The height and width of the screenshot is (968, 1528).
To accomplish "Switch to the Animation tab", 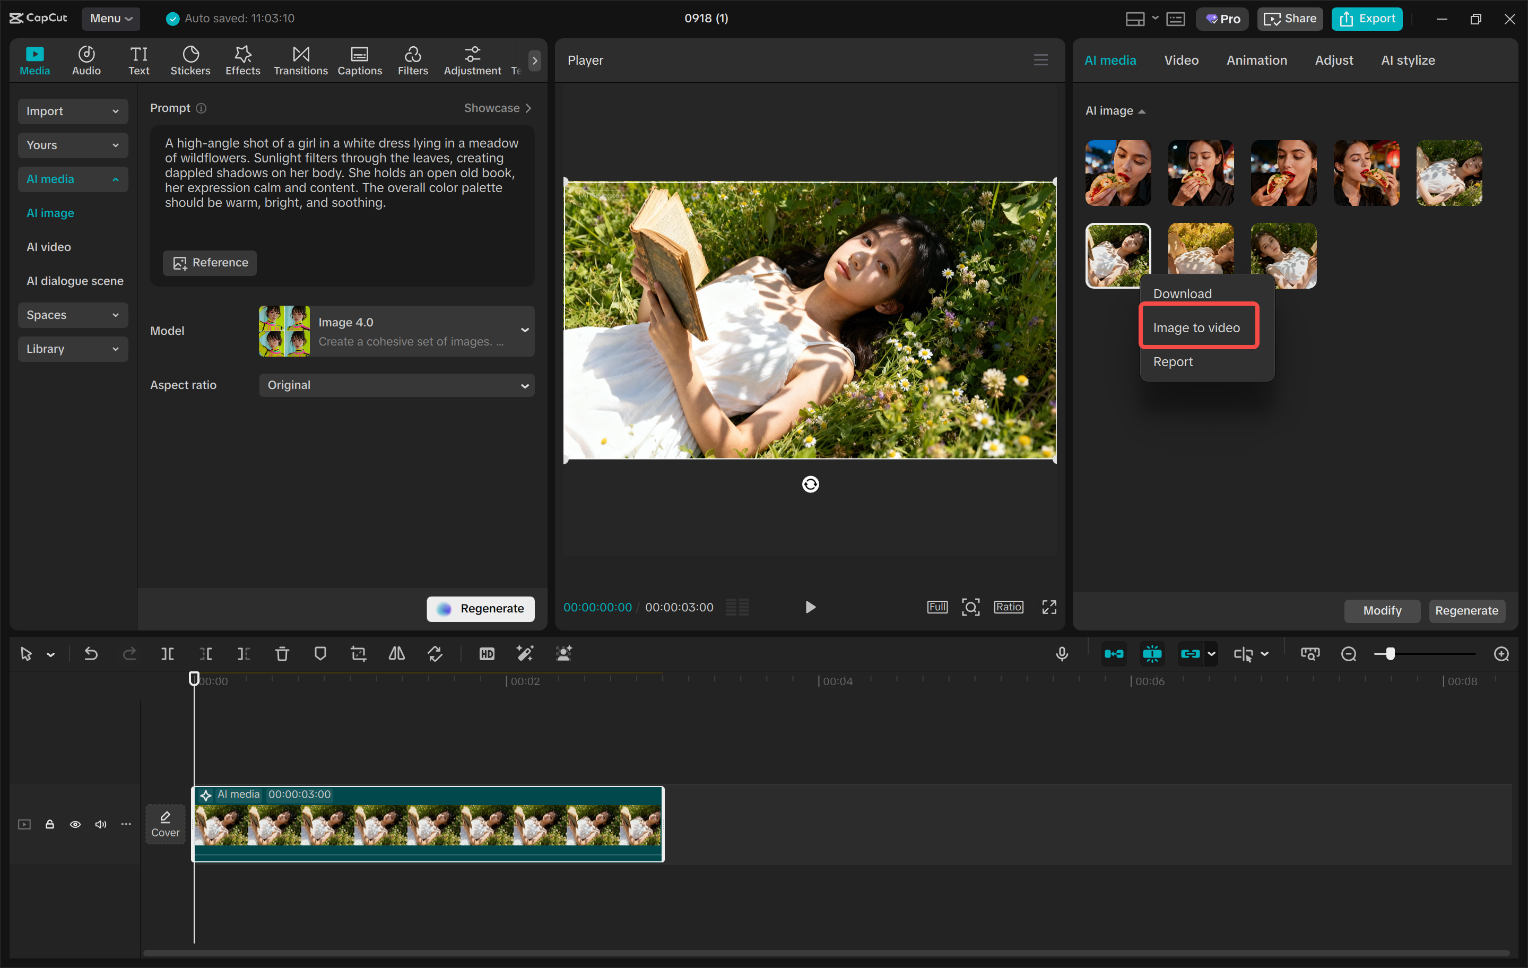I will [1256, 60].
